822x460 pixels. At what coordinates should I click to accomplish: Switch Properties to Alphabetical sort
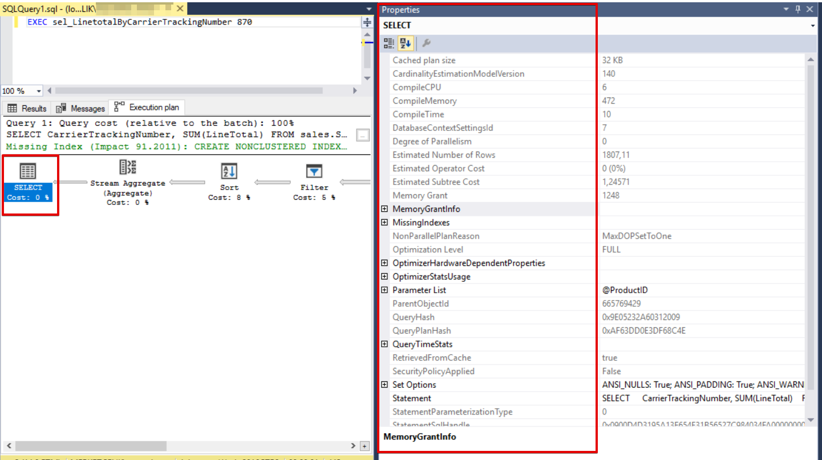tap(406, 43)
